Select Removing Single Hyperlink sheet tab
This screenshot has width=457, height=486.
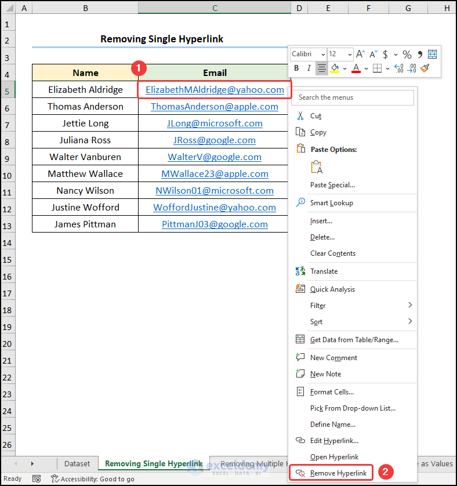[x=154, y=464]
